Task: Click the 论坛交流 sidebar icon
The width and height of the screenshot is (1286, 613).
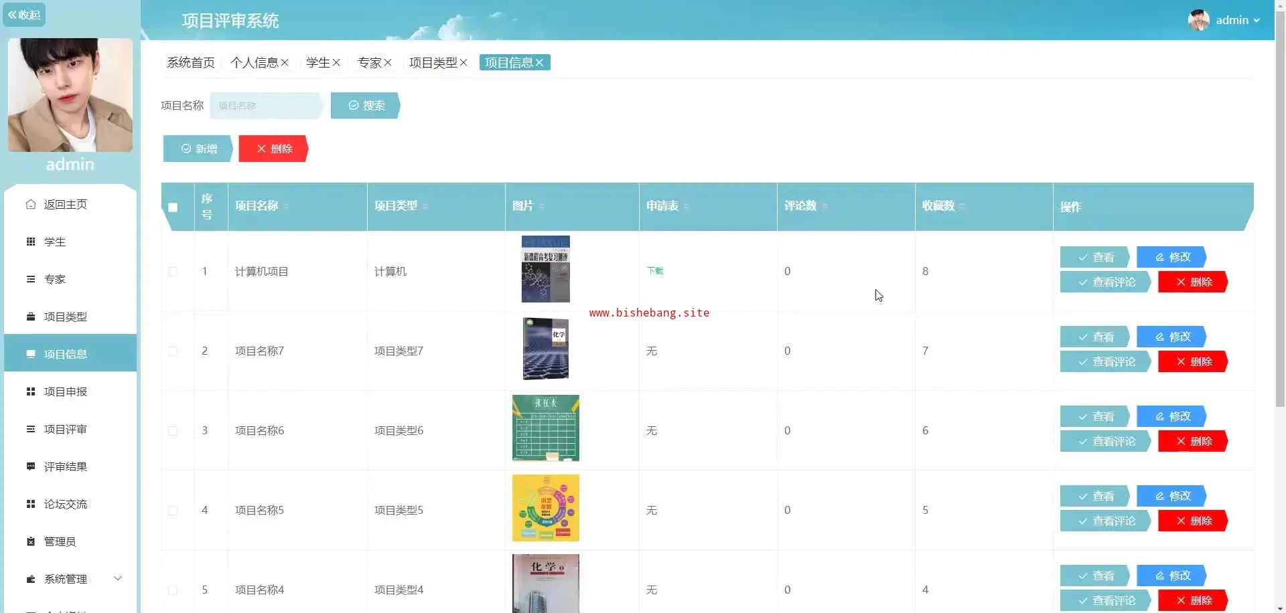Action: coord(30,504)
